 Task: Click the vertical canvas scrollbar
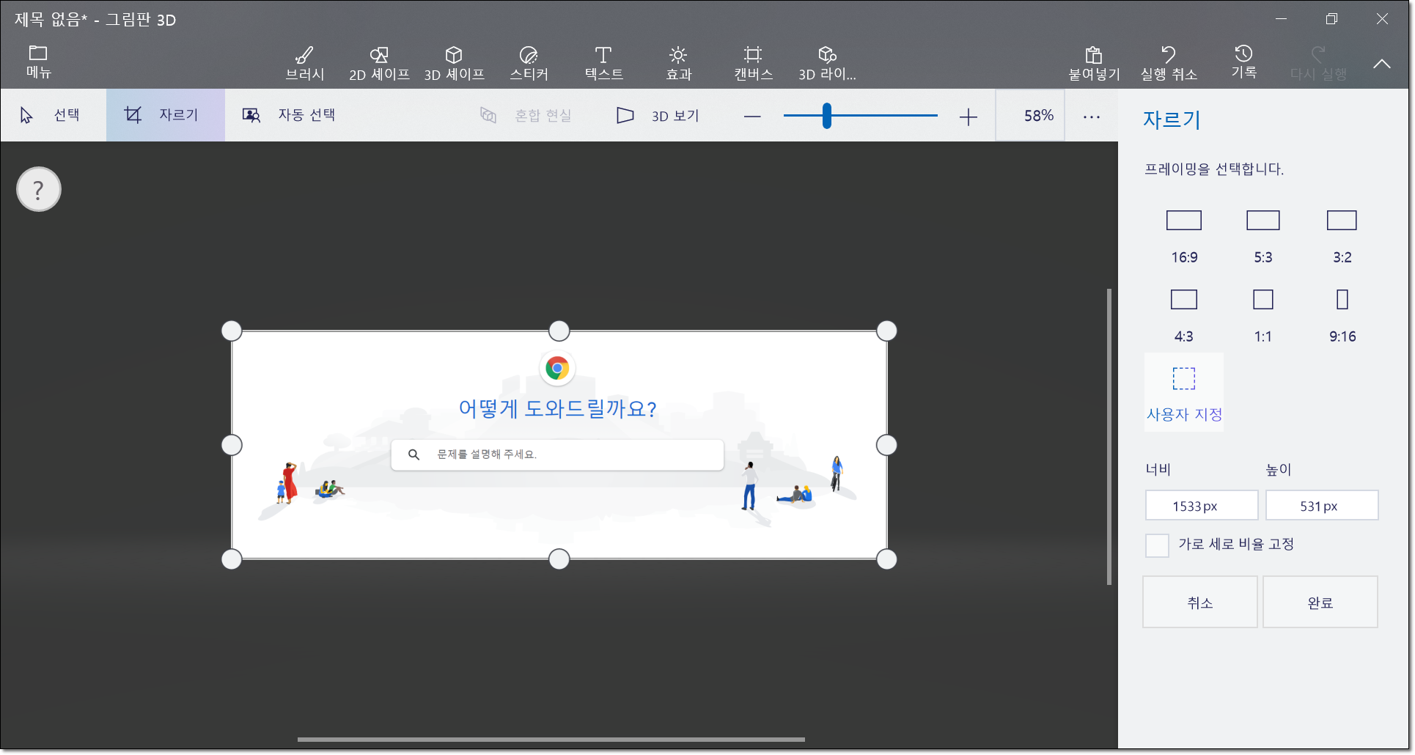tap(1109, 437)
